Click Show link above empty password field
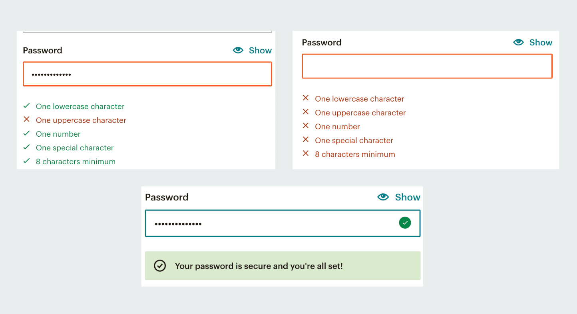This screenshot has height=314, width=577. [x=541, y=42]
